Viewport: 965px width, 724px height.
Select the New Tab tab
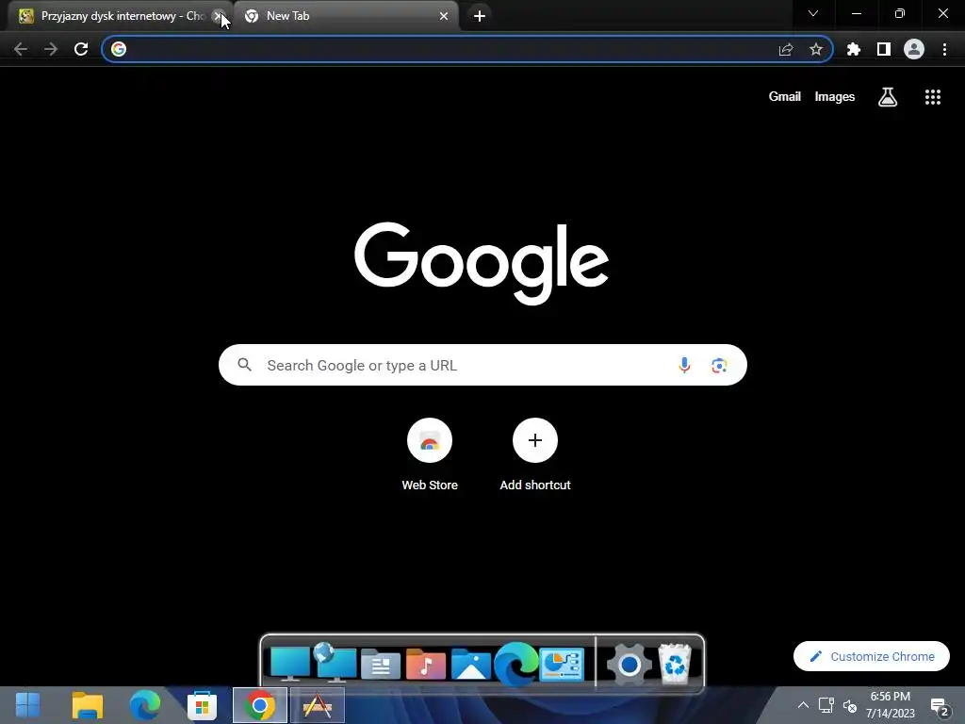[345, 16]
